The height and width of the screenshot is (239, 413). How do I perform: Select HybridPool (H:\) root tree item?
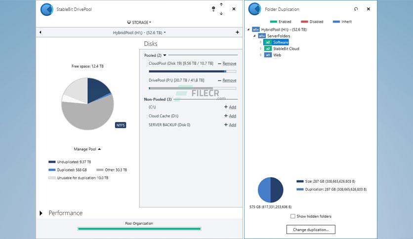[x=284, y=30]
